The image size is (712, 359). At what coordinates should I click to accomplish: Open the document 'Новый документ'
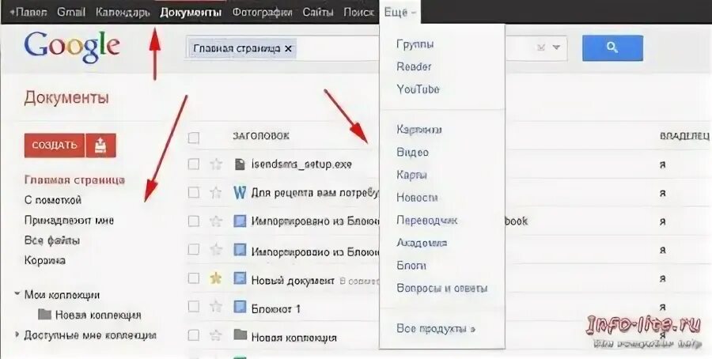click(293, 280)
